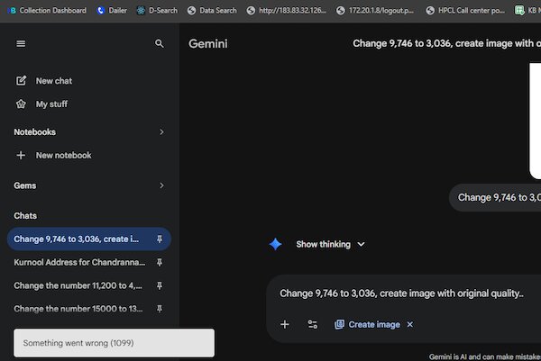Open 'Change the number 11,200' chat
The height and width of the screenshot is (361, 541).
78,285
